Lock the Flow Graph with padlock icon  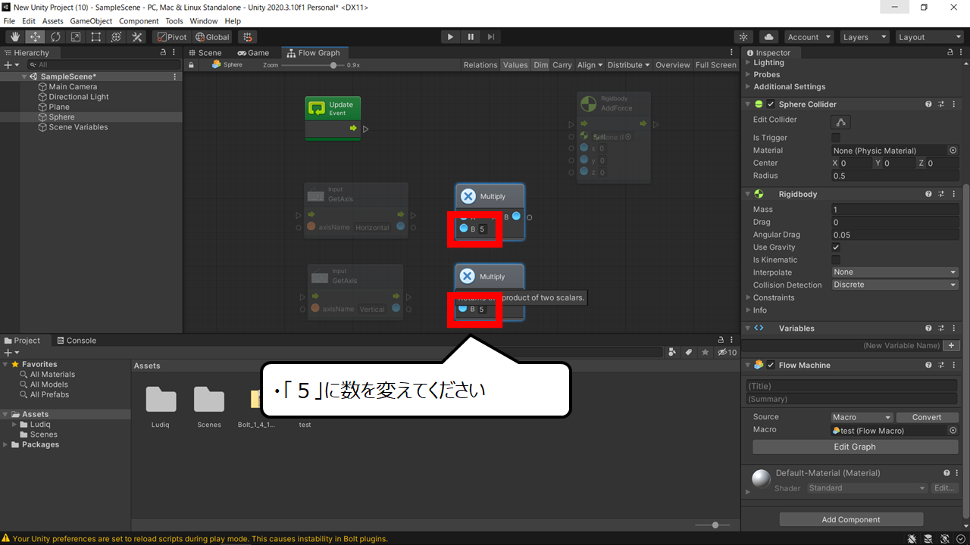192,65
